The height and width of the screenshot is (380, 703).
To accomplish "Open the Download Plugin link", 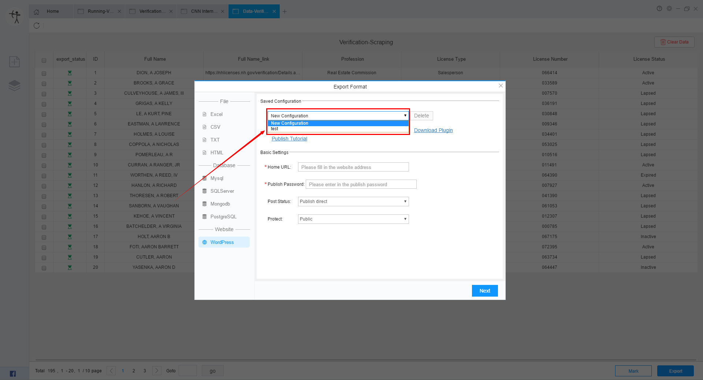I will tap(433, 130).
